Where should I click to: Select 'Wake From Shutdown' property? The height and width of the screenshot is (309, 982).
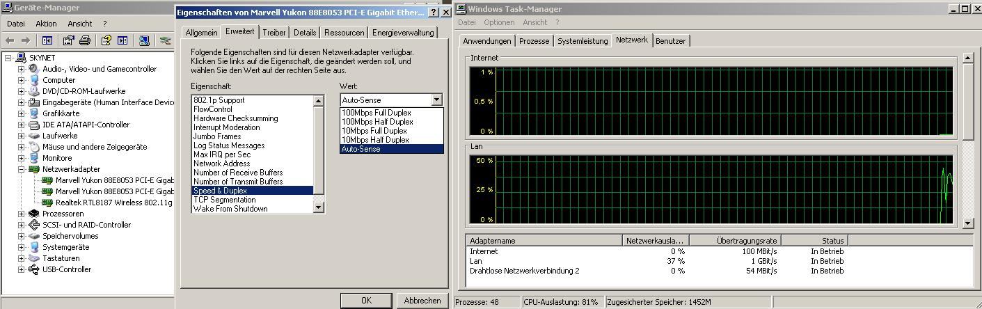pyautogui.click(x=253, y=209)
